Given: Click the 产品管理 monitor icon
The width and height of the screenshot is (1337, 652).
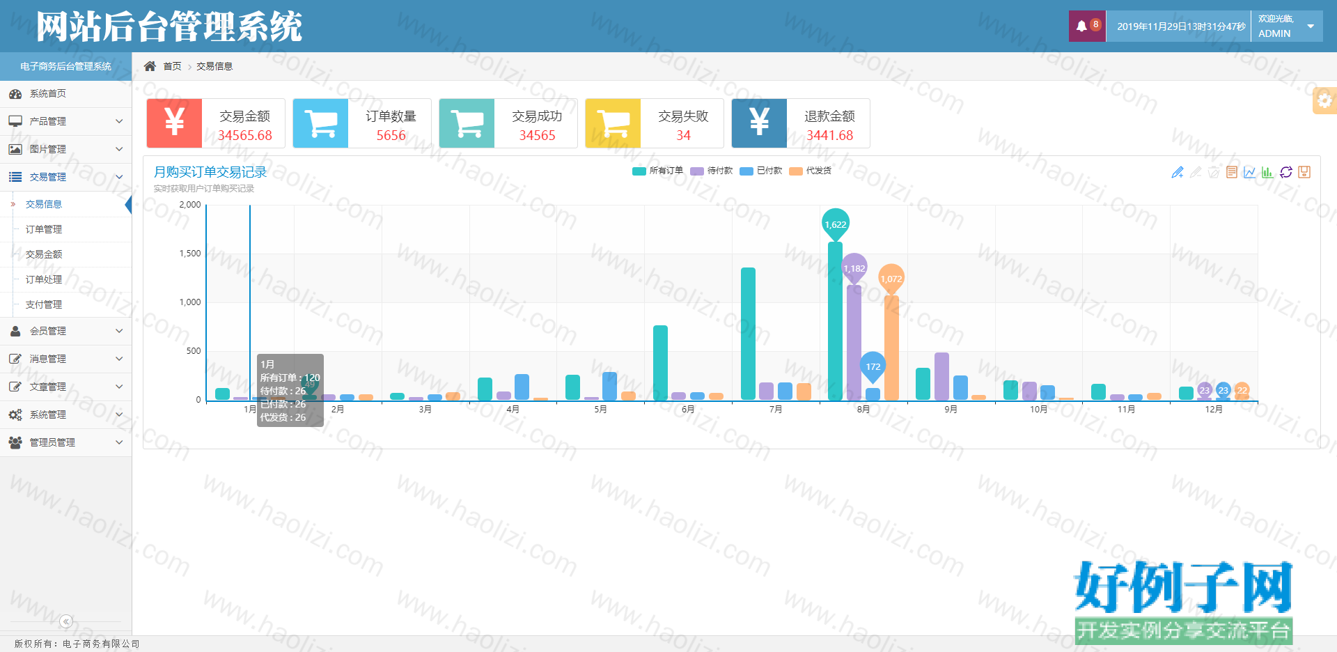Looking at the screenshot, I should (15, 121).
